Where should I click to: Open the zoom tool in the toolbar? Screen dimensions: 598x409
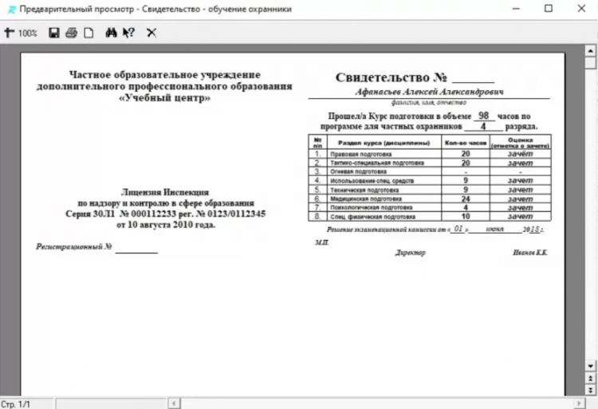click(x=9, y=33)
